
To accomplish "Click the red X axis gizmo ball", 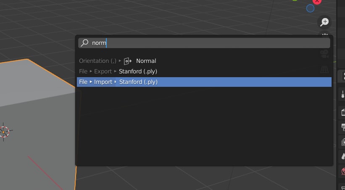I will 317,1.
